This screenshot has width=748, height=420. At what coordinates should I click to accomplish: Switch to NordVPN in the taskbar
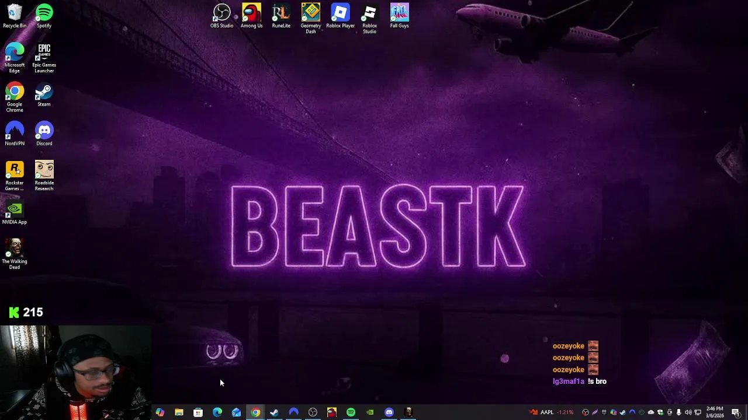pos(293,412)
